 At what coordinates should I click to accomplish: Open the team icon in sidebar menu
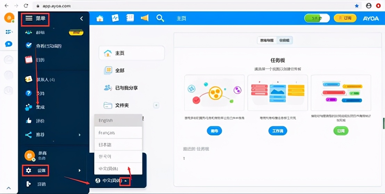(29, 32)
